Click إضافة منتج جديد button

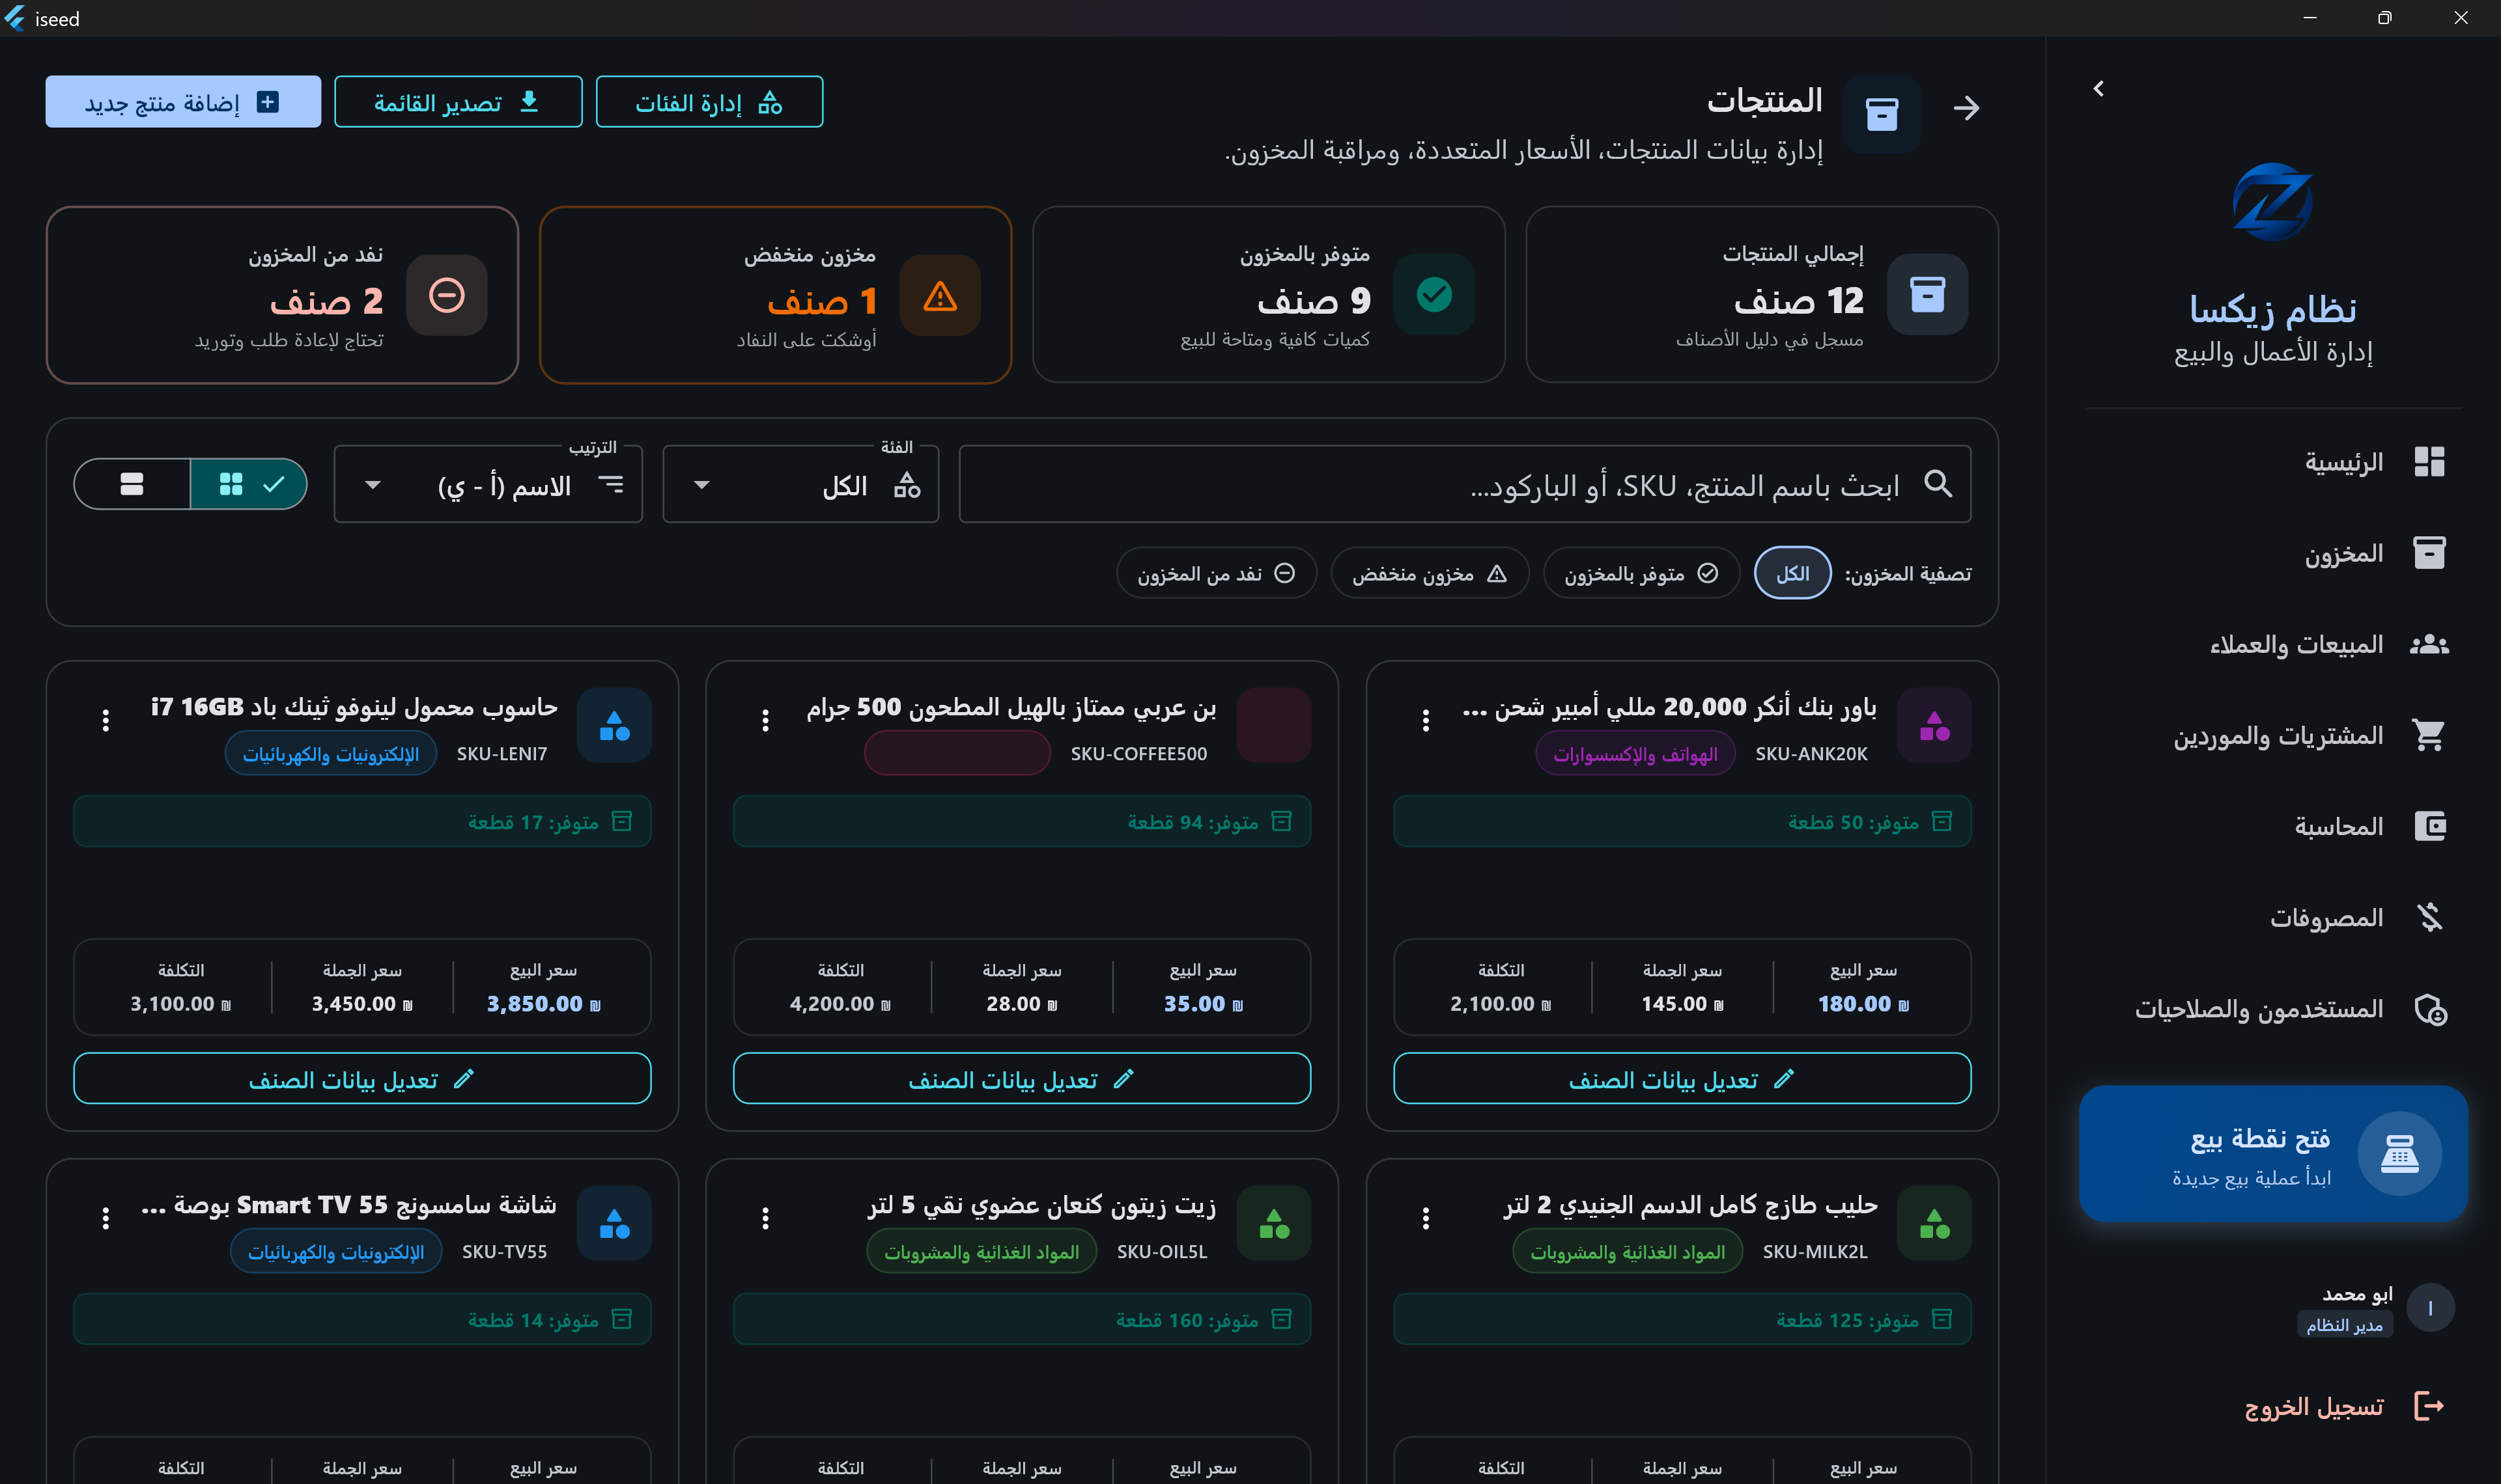[183, 102]
